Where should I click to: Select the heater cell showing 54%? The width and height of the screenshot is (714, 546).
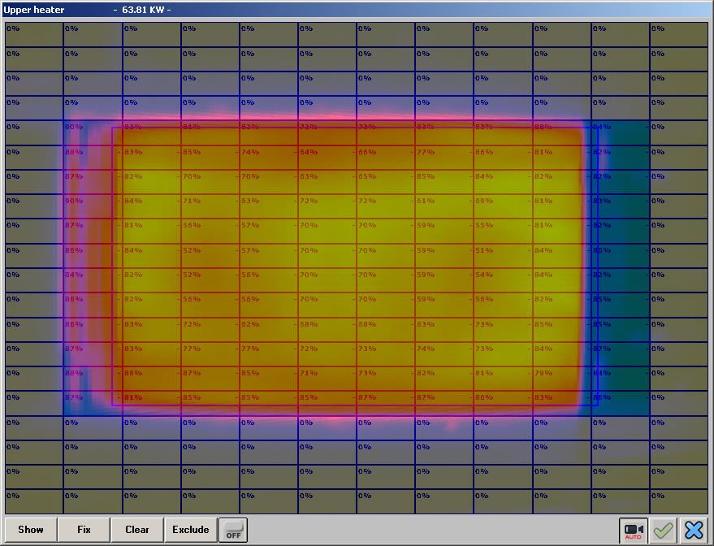[503, 280]
